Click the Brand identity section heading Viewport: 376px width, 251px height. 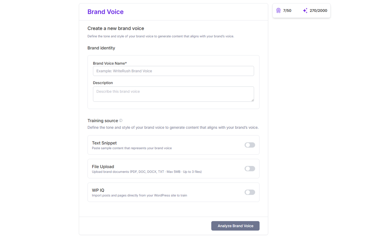101,48
